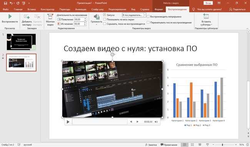Viewport: 250px width, 147px height.
Task: Switch to the Главная tab
Action: pos(18,9)
